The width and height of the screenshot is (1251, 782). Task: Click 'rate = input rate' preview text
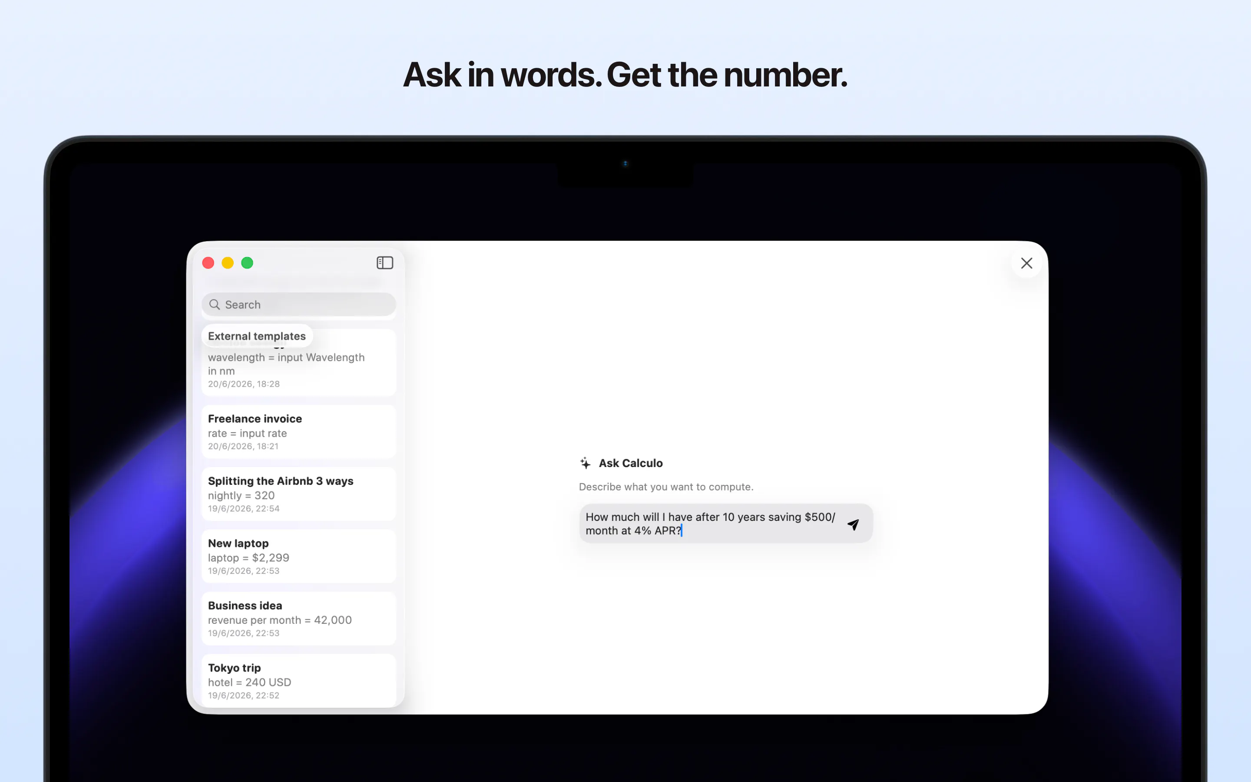click(247, 434)
